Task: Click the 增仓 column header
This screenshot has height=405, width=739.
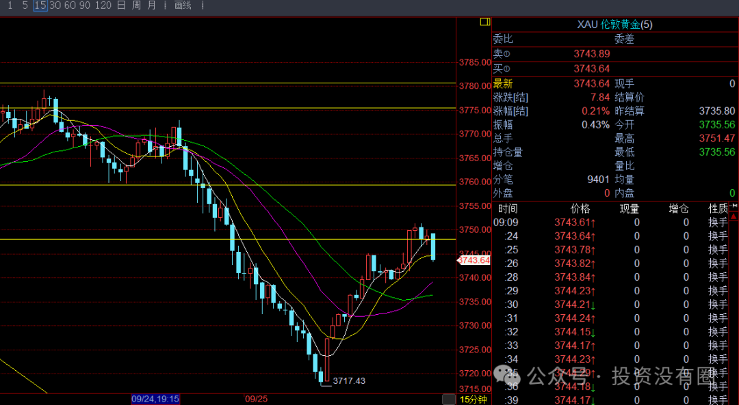Action: [x=679, y=208]
